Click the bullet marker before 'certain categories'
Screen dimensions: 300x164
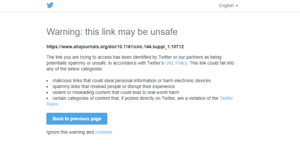click(47, 99)
